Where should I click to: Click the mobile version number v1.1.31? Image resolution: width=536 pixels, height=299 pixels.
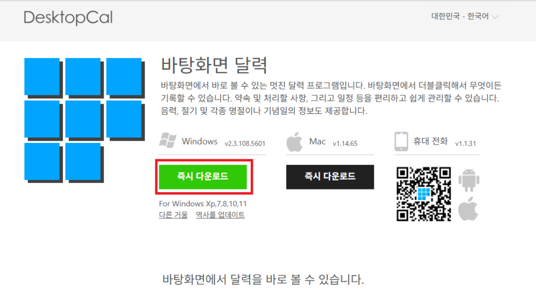[x=465, y=143]
